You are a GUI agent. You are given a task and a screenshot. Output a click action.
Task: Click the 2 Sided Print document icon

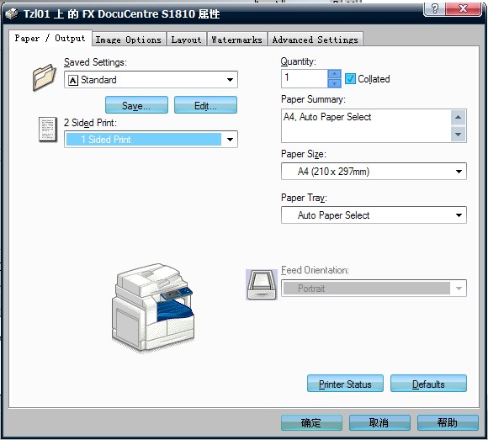pos(48,130)
